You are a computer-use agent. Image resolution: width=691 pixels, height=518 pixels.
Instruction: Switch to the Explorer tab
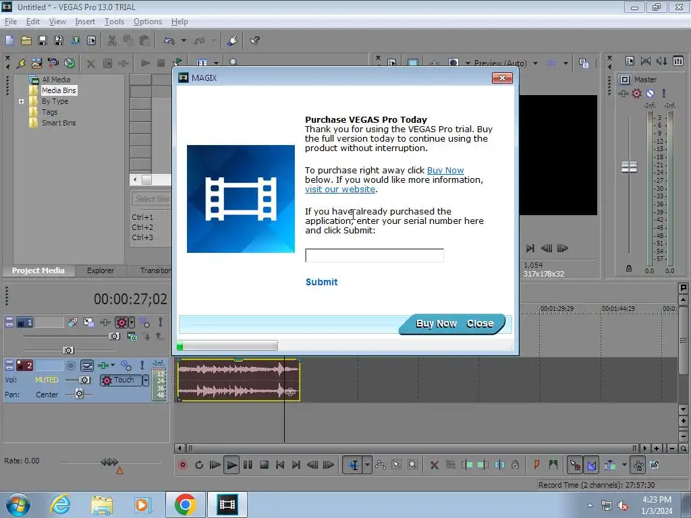click(101, 270)
